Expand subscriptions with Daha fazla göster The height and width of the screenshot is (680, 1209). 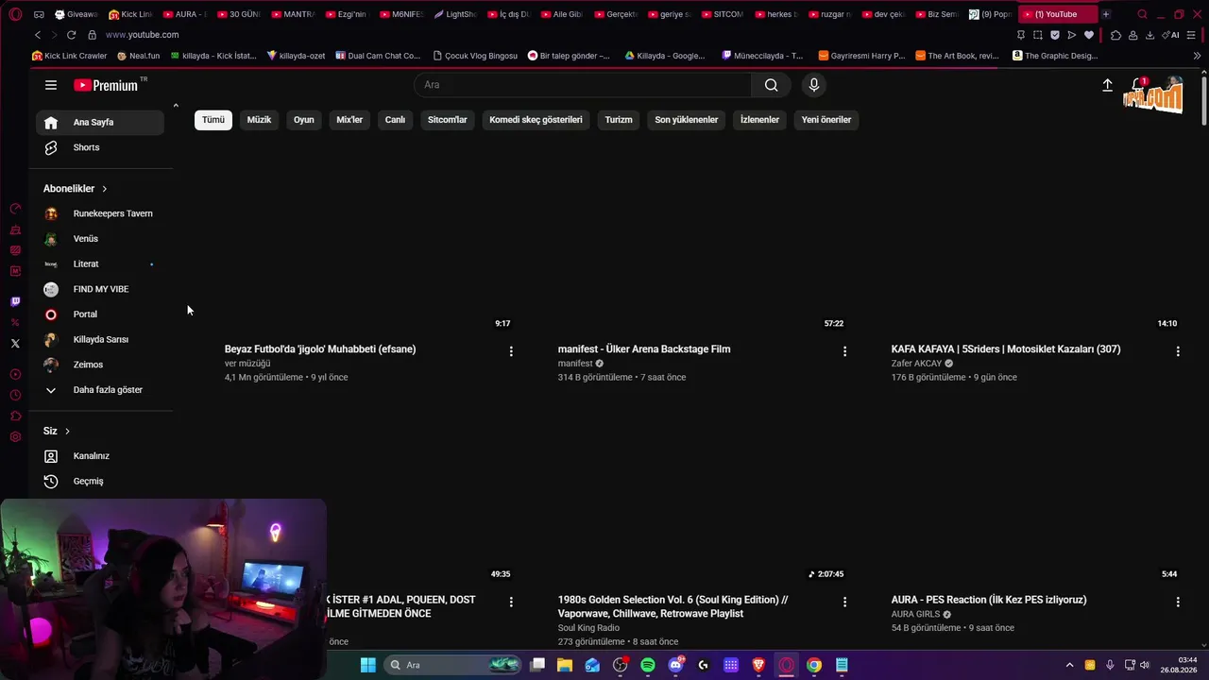click(x=100, y=390)
